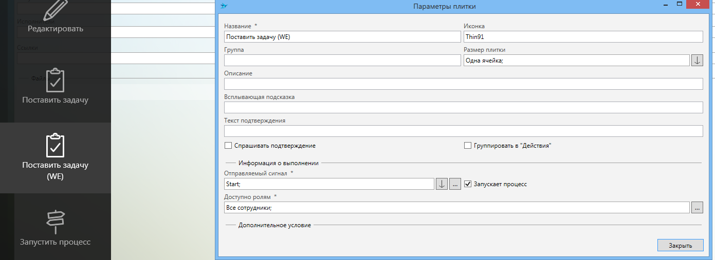
Task: Uncheck the Запускает процесс checkbox
Action: click(x=468, y=184)
